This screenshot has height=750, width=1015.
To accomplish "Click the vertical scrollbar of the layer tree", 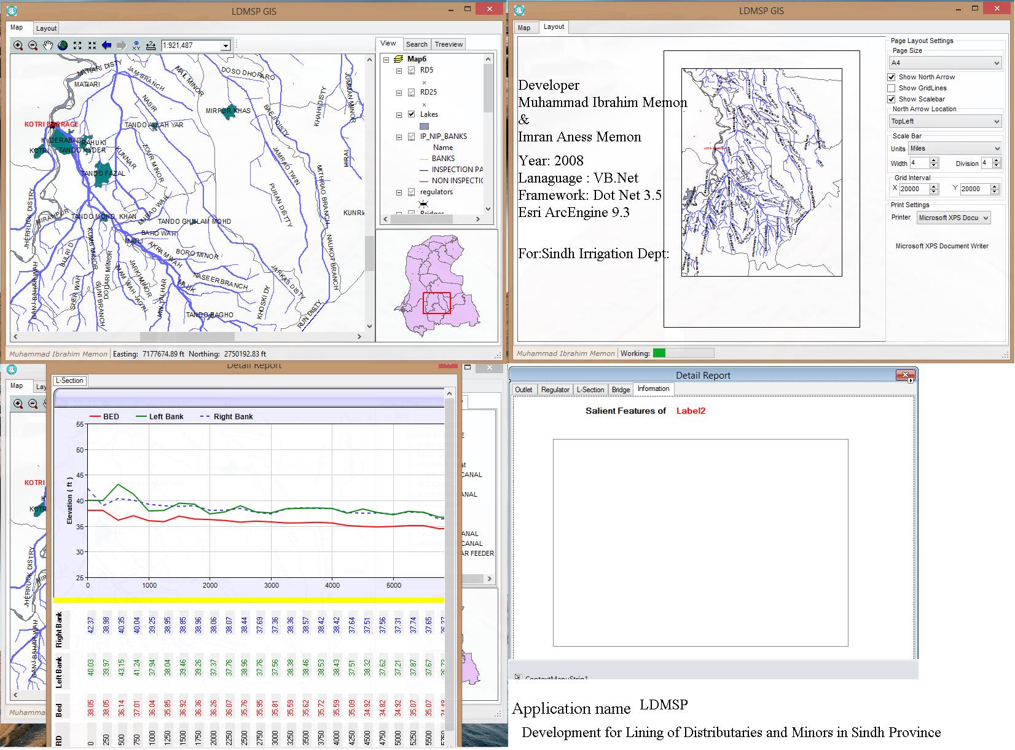I will pos(488,134).
